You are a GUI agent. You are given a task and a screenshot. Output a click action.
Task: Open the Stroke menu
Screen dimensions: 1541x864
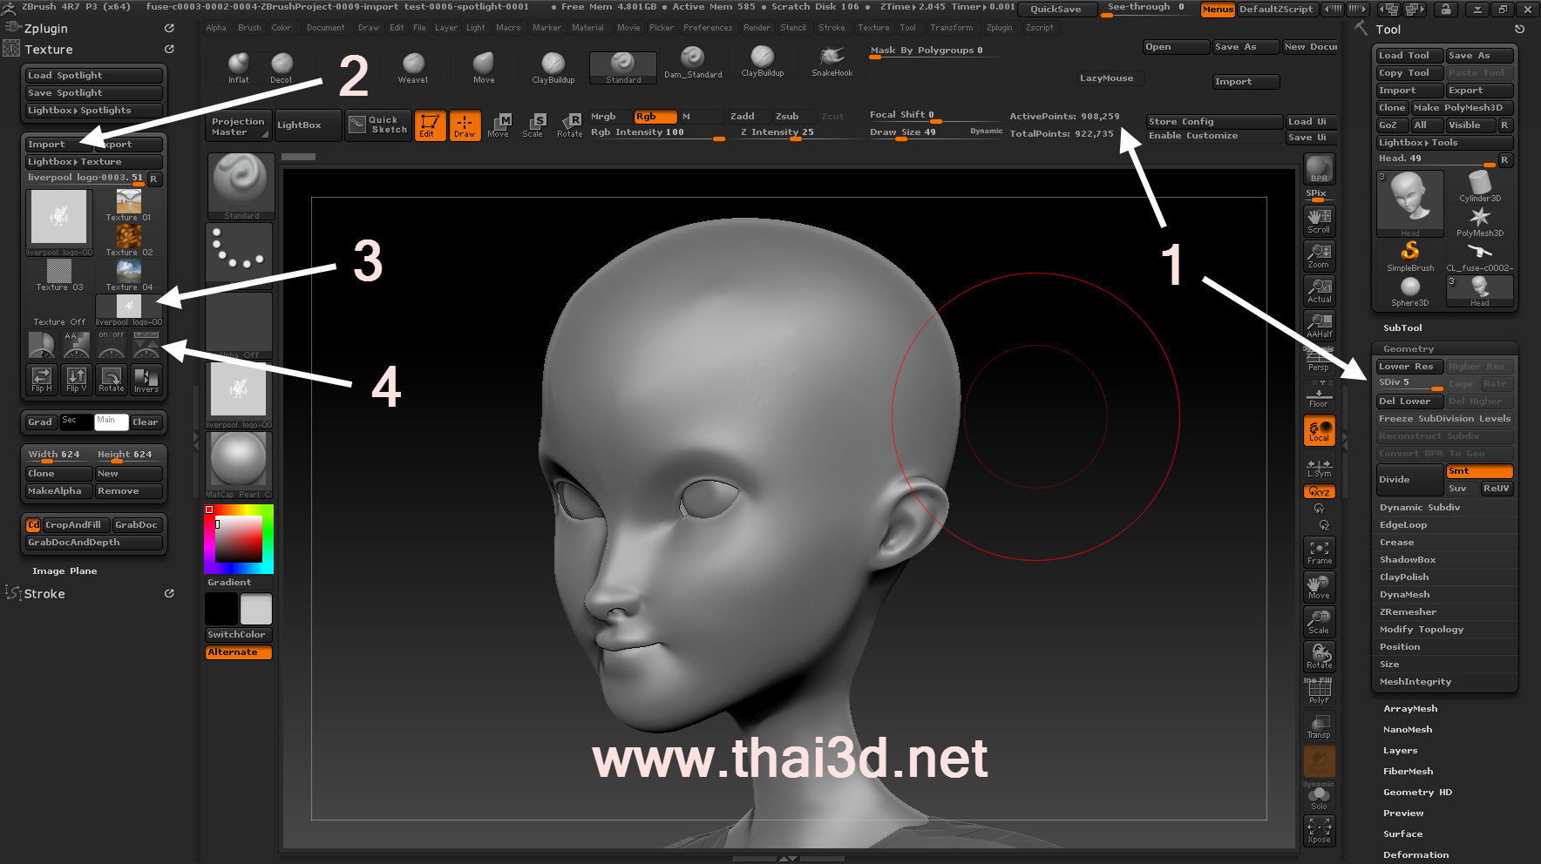(x=832, y=28)
